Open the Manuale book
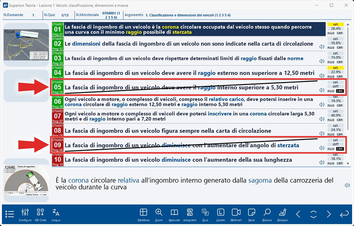 tap(174, 214)
